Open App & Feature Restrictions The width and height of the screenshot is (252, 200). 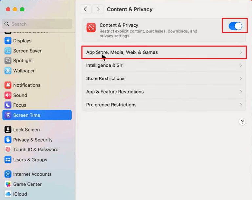pos(164,92)
